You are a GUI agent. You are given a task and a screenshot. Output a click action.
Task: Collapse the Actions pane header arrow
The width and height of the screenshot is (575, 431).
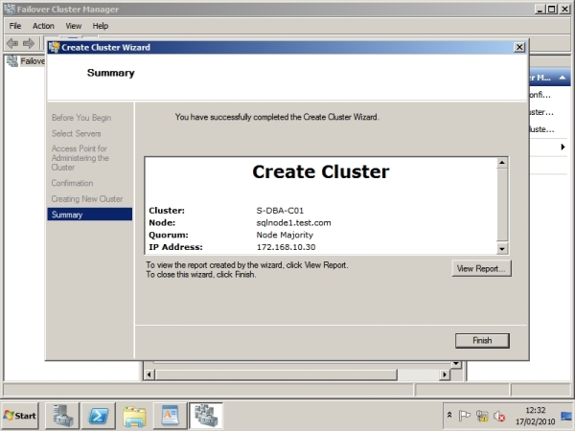pos(563,78)
